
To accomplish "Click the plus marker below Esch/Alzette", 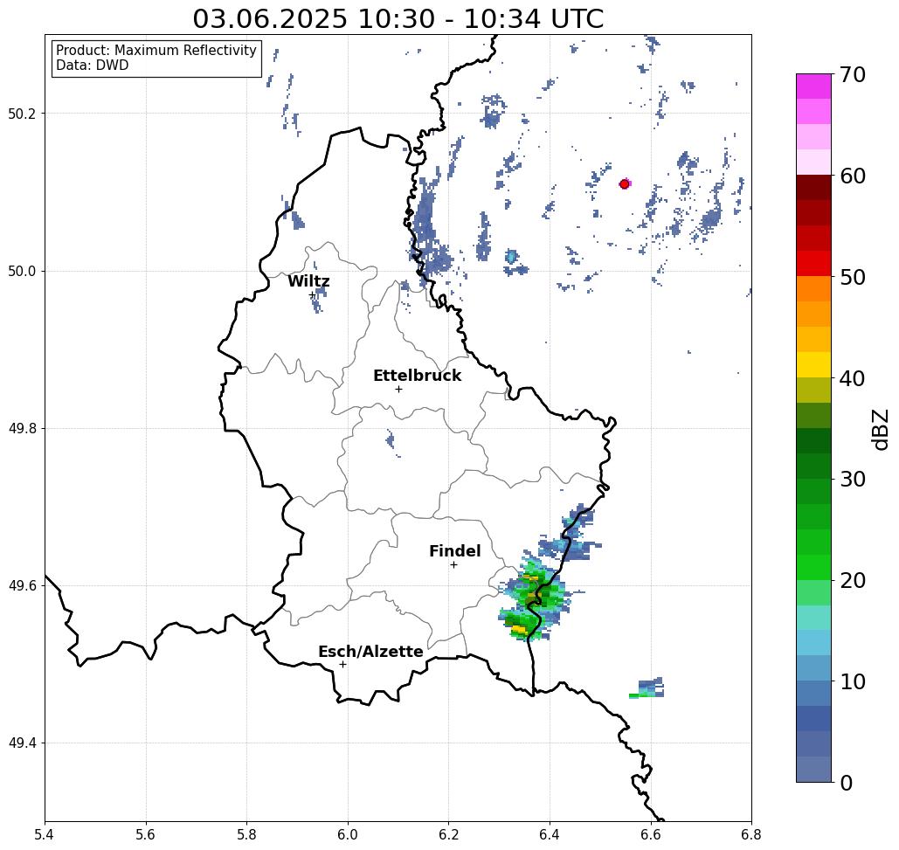I will (342, 664).
